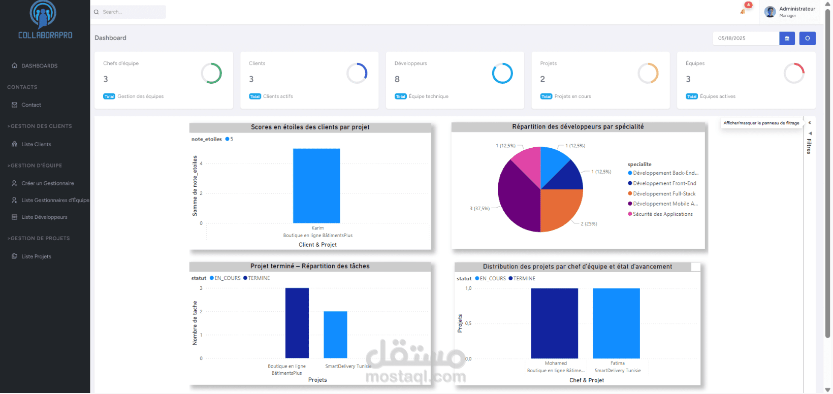
Task: Toggle EN_COURS legend in Répartition des tâches chart
Action: tap(225, 278)
